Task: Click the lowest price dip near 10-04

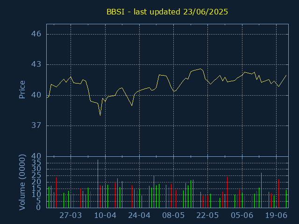Action: pyautogui.click(x=100, y=115)
